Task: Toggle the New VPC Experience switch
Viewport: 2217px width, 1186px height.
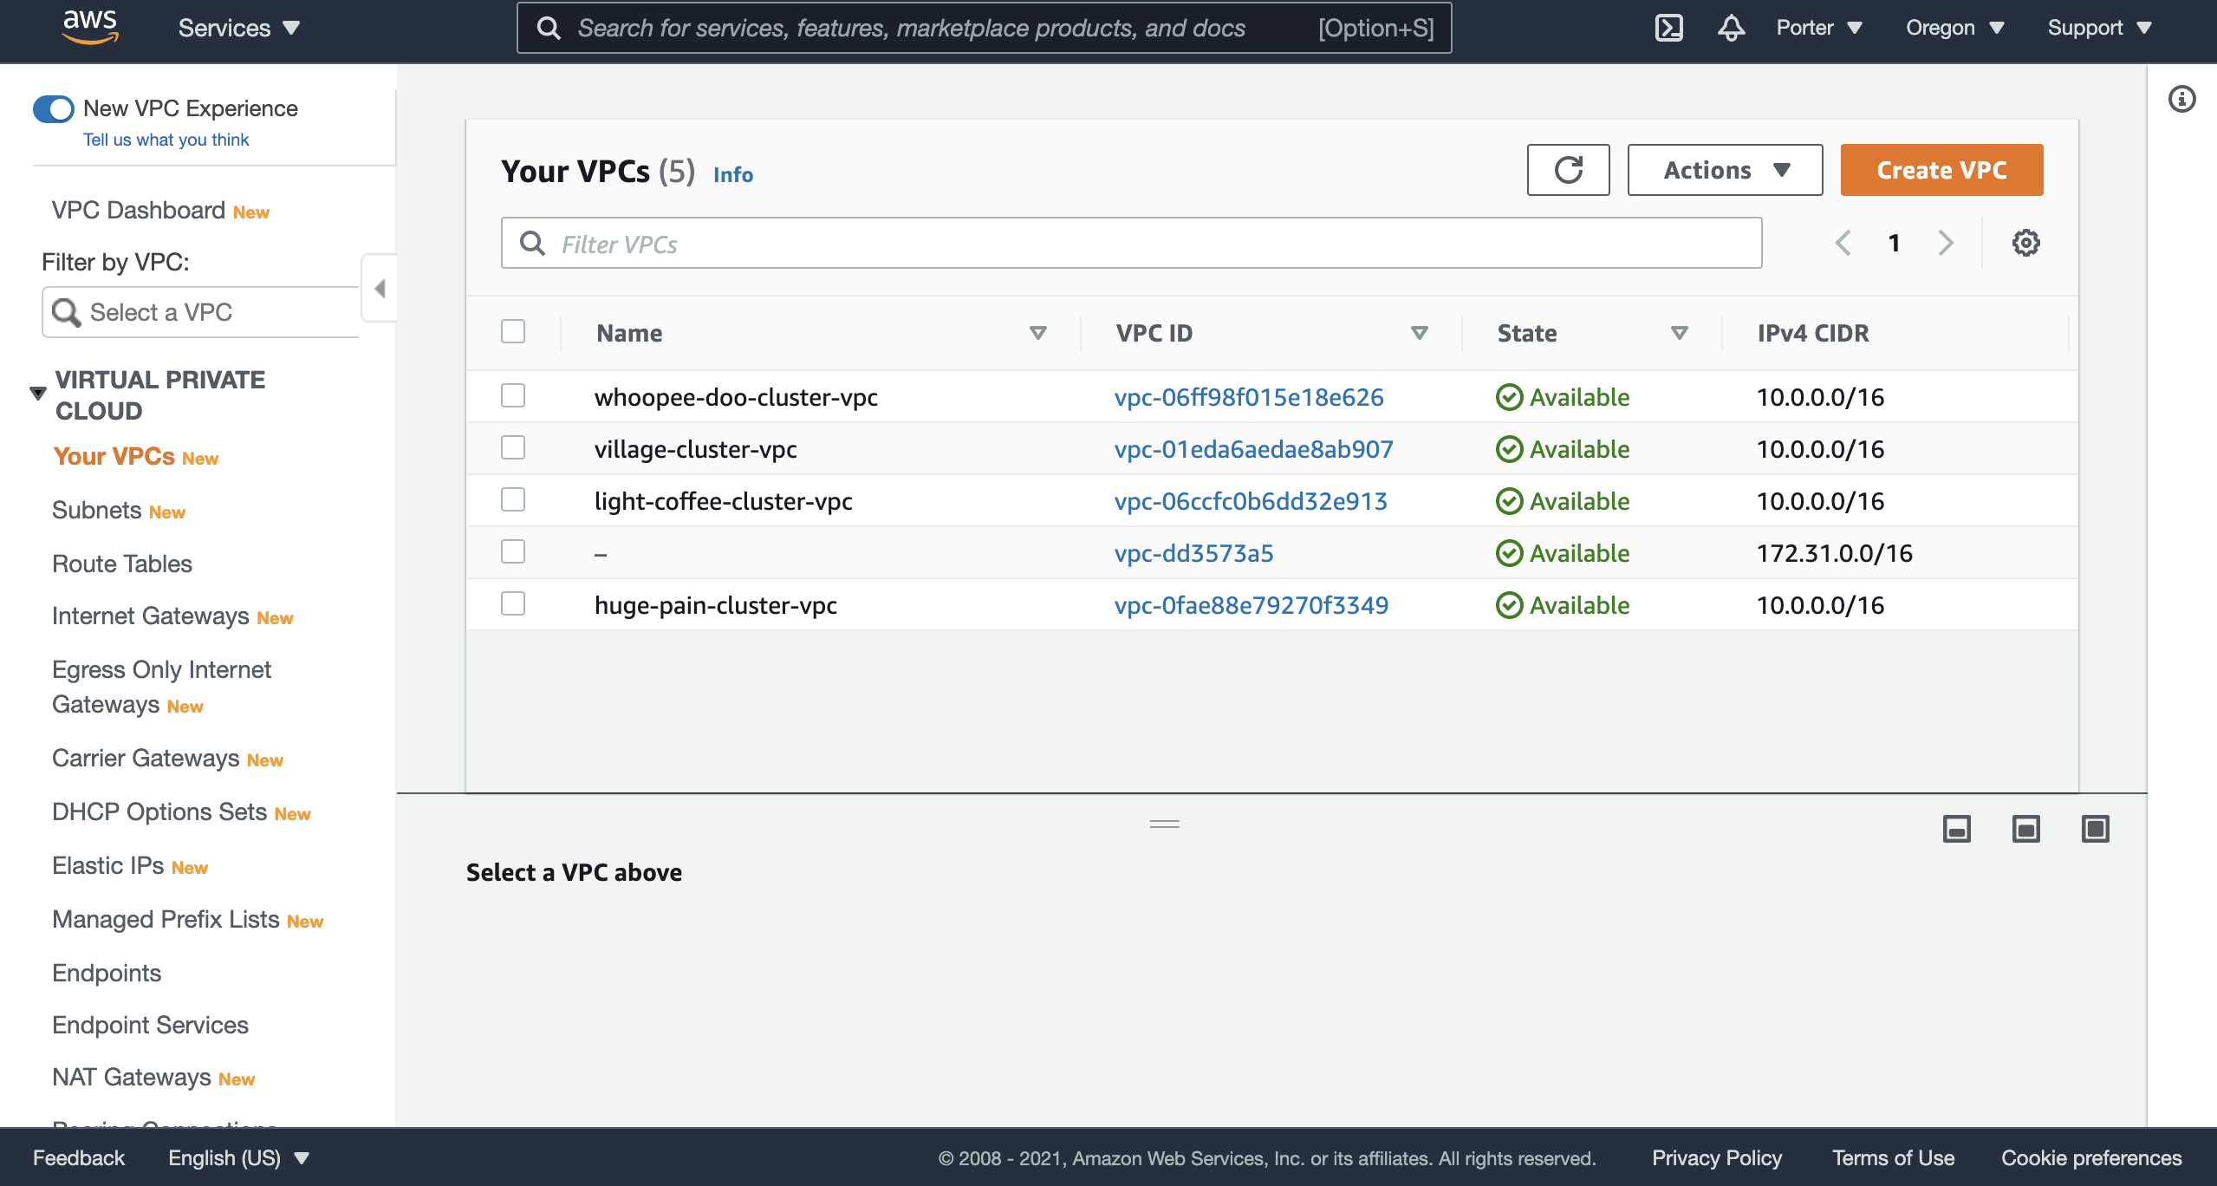Action: pyautogui.click(x=54, y=109)
